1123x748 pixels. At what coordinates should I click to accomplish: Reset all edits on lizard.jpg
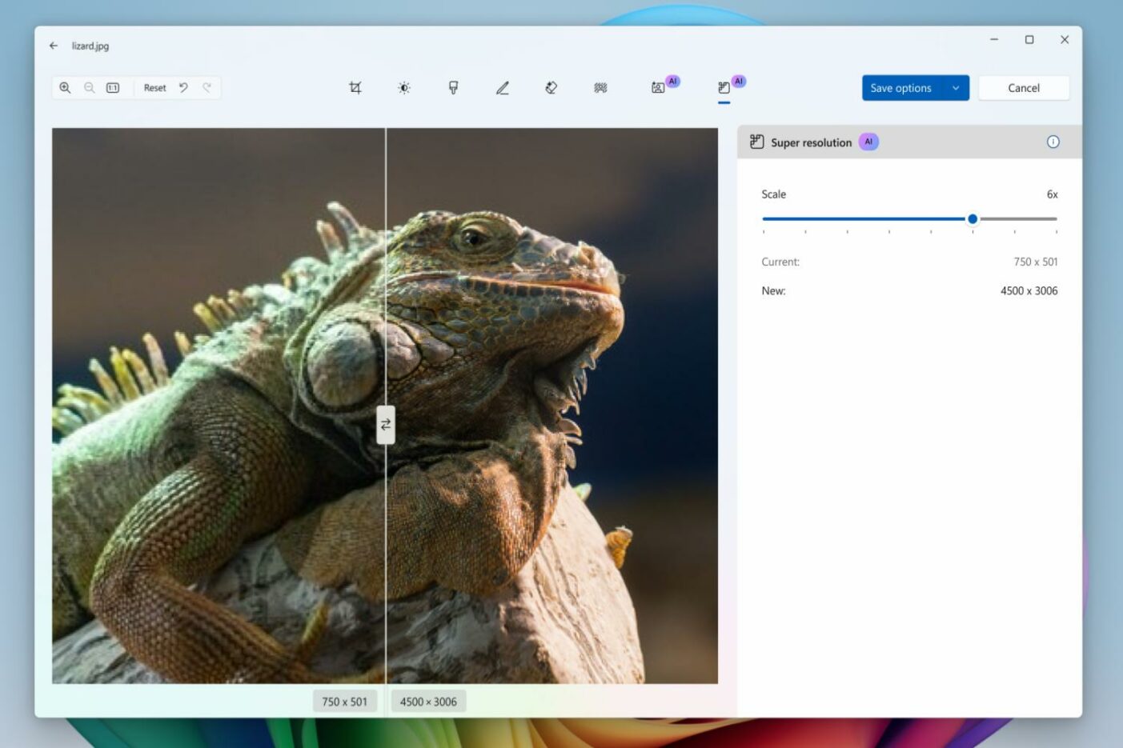[155, 87]
